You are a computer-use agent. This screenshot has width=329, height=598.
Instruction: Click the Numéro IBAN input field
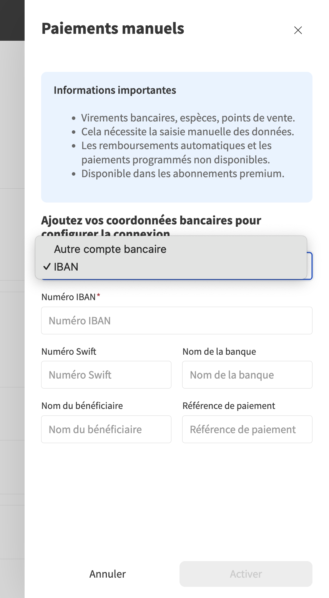click(176, 321)
